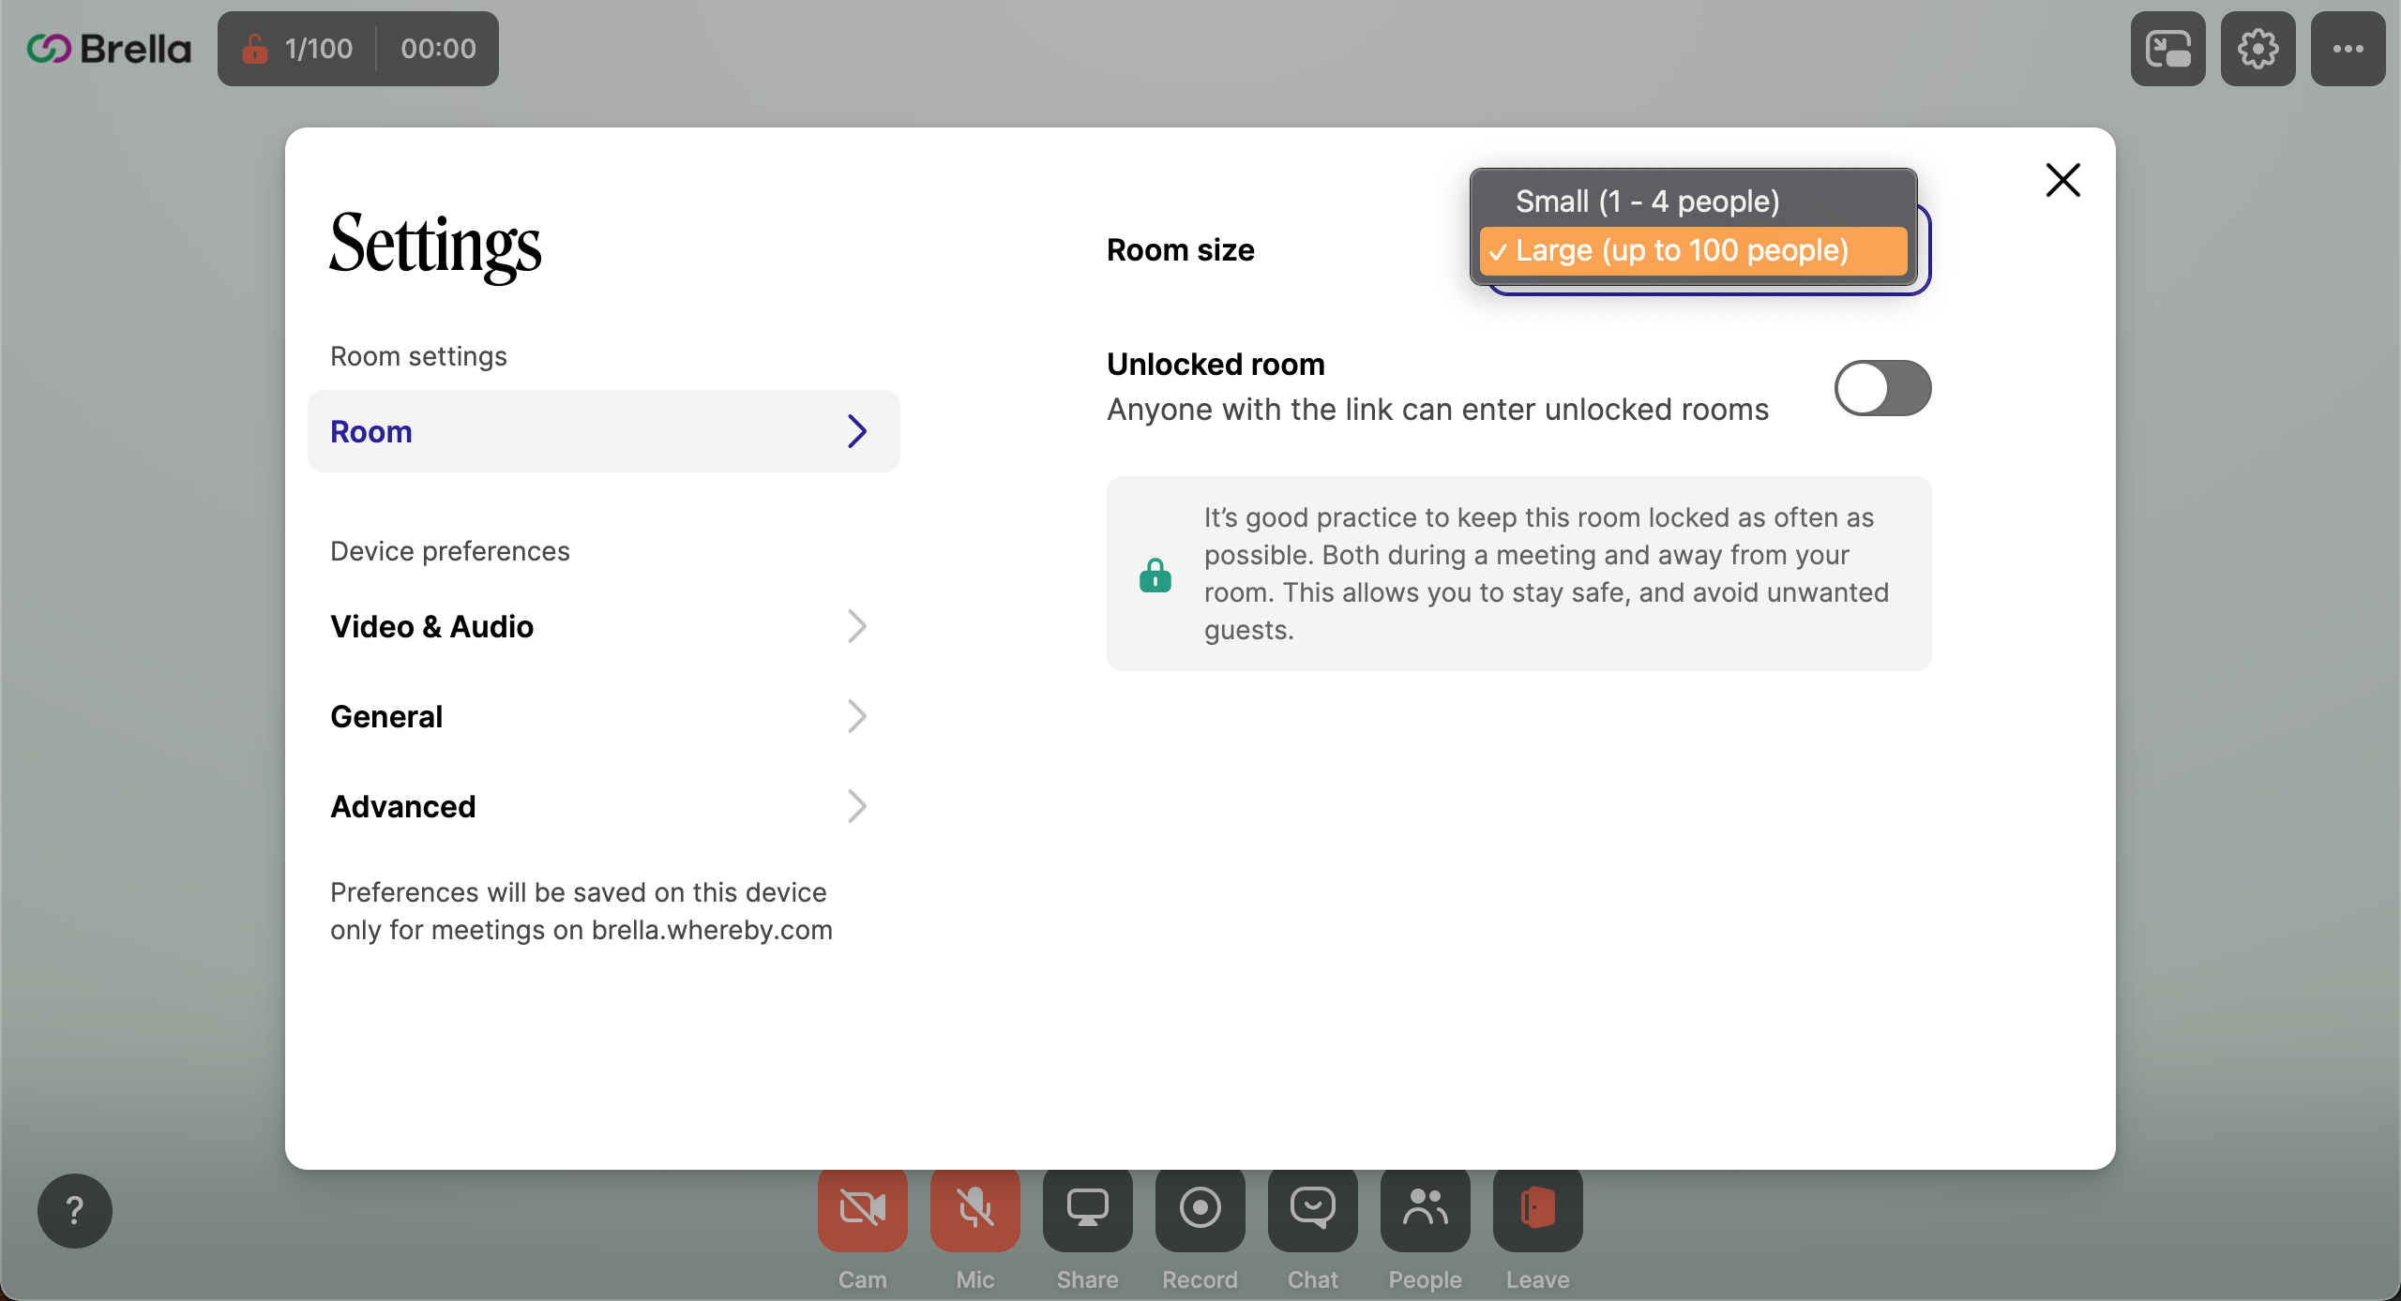The height and width of the screenshot is (1301, 2401).
Task: Click the Unlocked room heading
Action: click(x=1216, y=365)
